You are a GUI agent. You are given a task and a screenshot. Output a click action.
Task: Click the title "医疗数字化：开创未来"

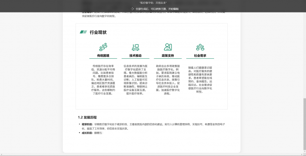coord(153,3)
